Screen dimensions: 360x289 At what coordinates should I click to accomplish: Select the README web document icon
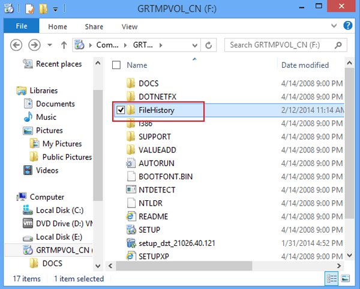[130, 216]
